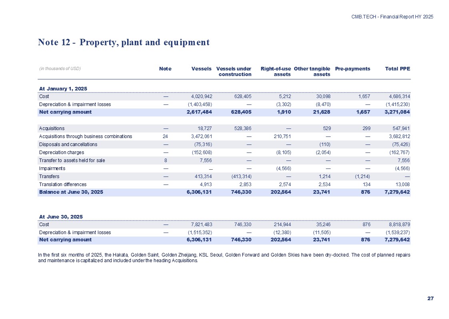Select the Other tangible assets column header
Image resolution: width=449 pixels, height=319 pixels.
pyautogui.click(x=312, y=71)
